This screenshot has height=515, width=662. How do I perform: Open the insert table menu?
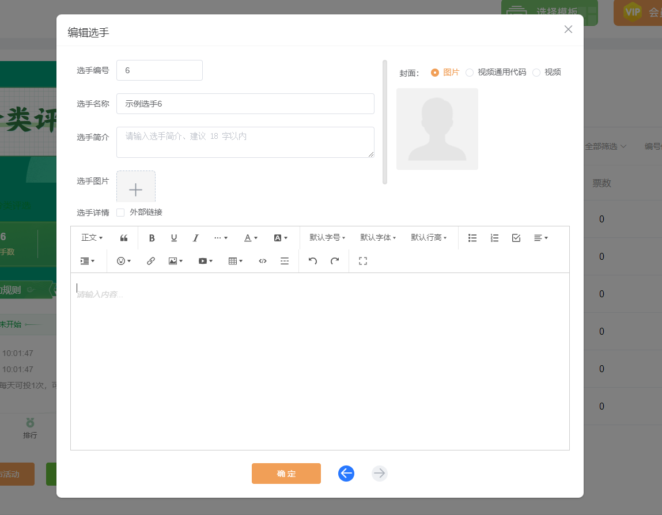point(236,261)
